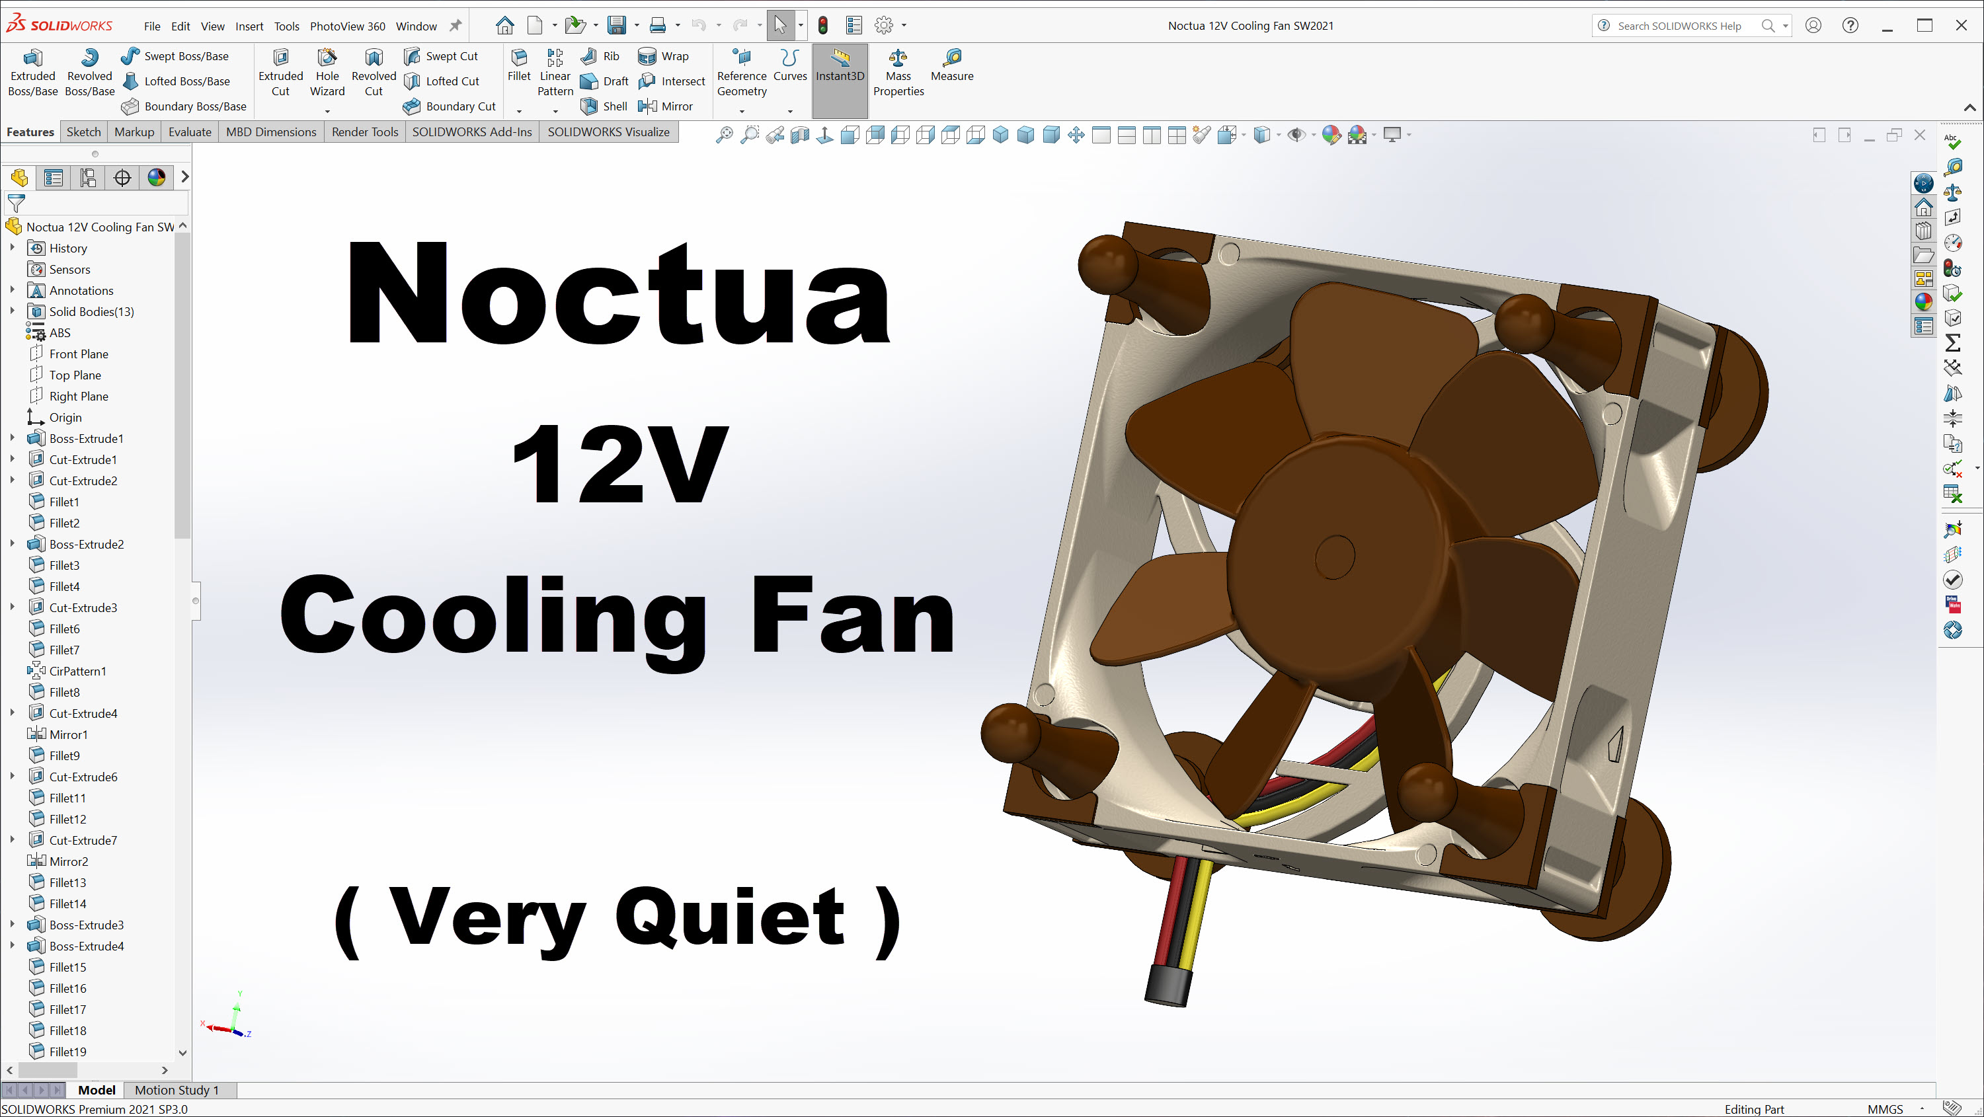Click the Zoom to Fit icon

click(x=724, y=135)
